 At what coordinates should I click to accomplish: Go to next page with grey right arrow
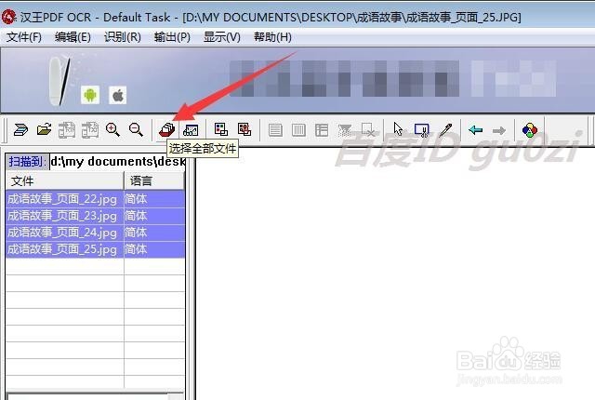(x=499, y=130)
